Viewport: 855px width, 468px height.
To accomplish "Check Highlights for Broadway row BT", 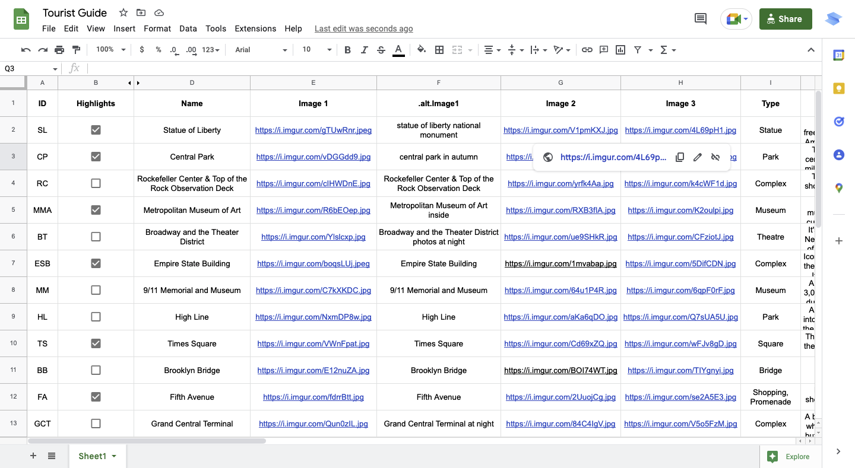I will 96,237.
